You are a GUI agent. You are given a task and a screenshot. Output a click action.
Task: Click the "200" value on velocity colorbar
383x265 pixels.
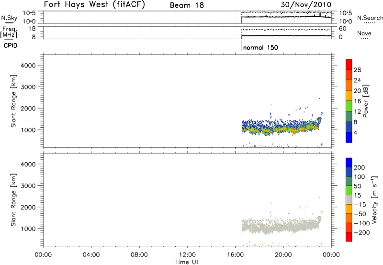click(x=360, y=167)
